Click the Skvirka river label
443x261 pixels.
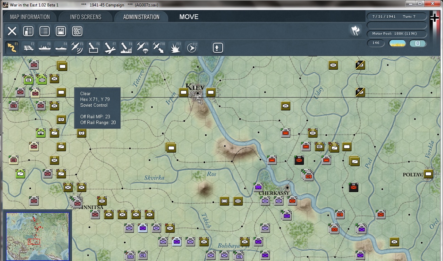coord(154,178)
